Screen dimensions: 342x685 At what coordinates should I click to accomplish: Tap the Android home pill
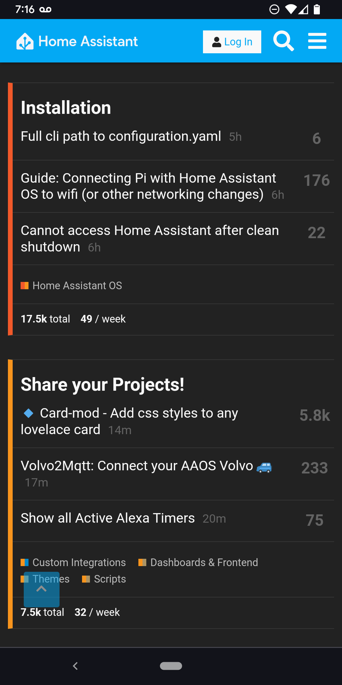171,666
